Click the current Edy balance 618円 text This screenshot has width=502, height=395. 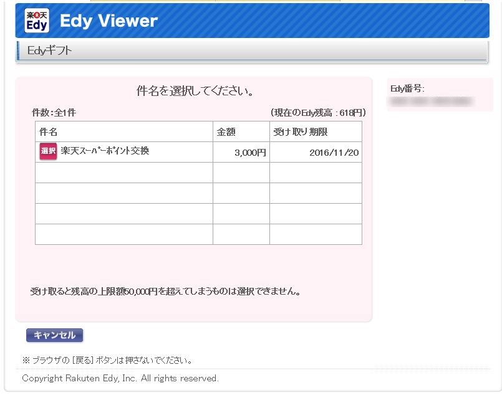coord(318,113)
